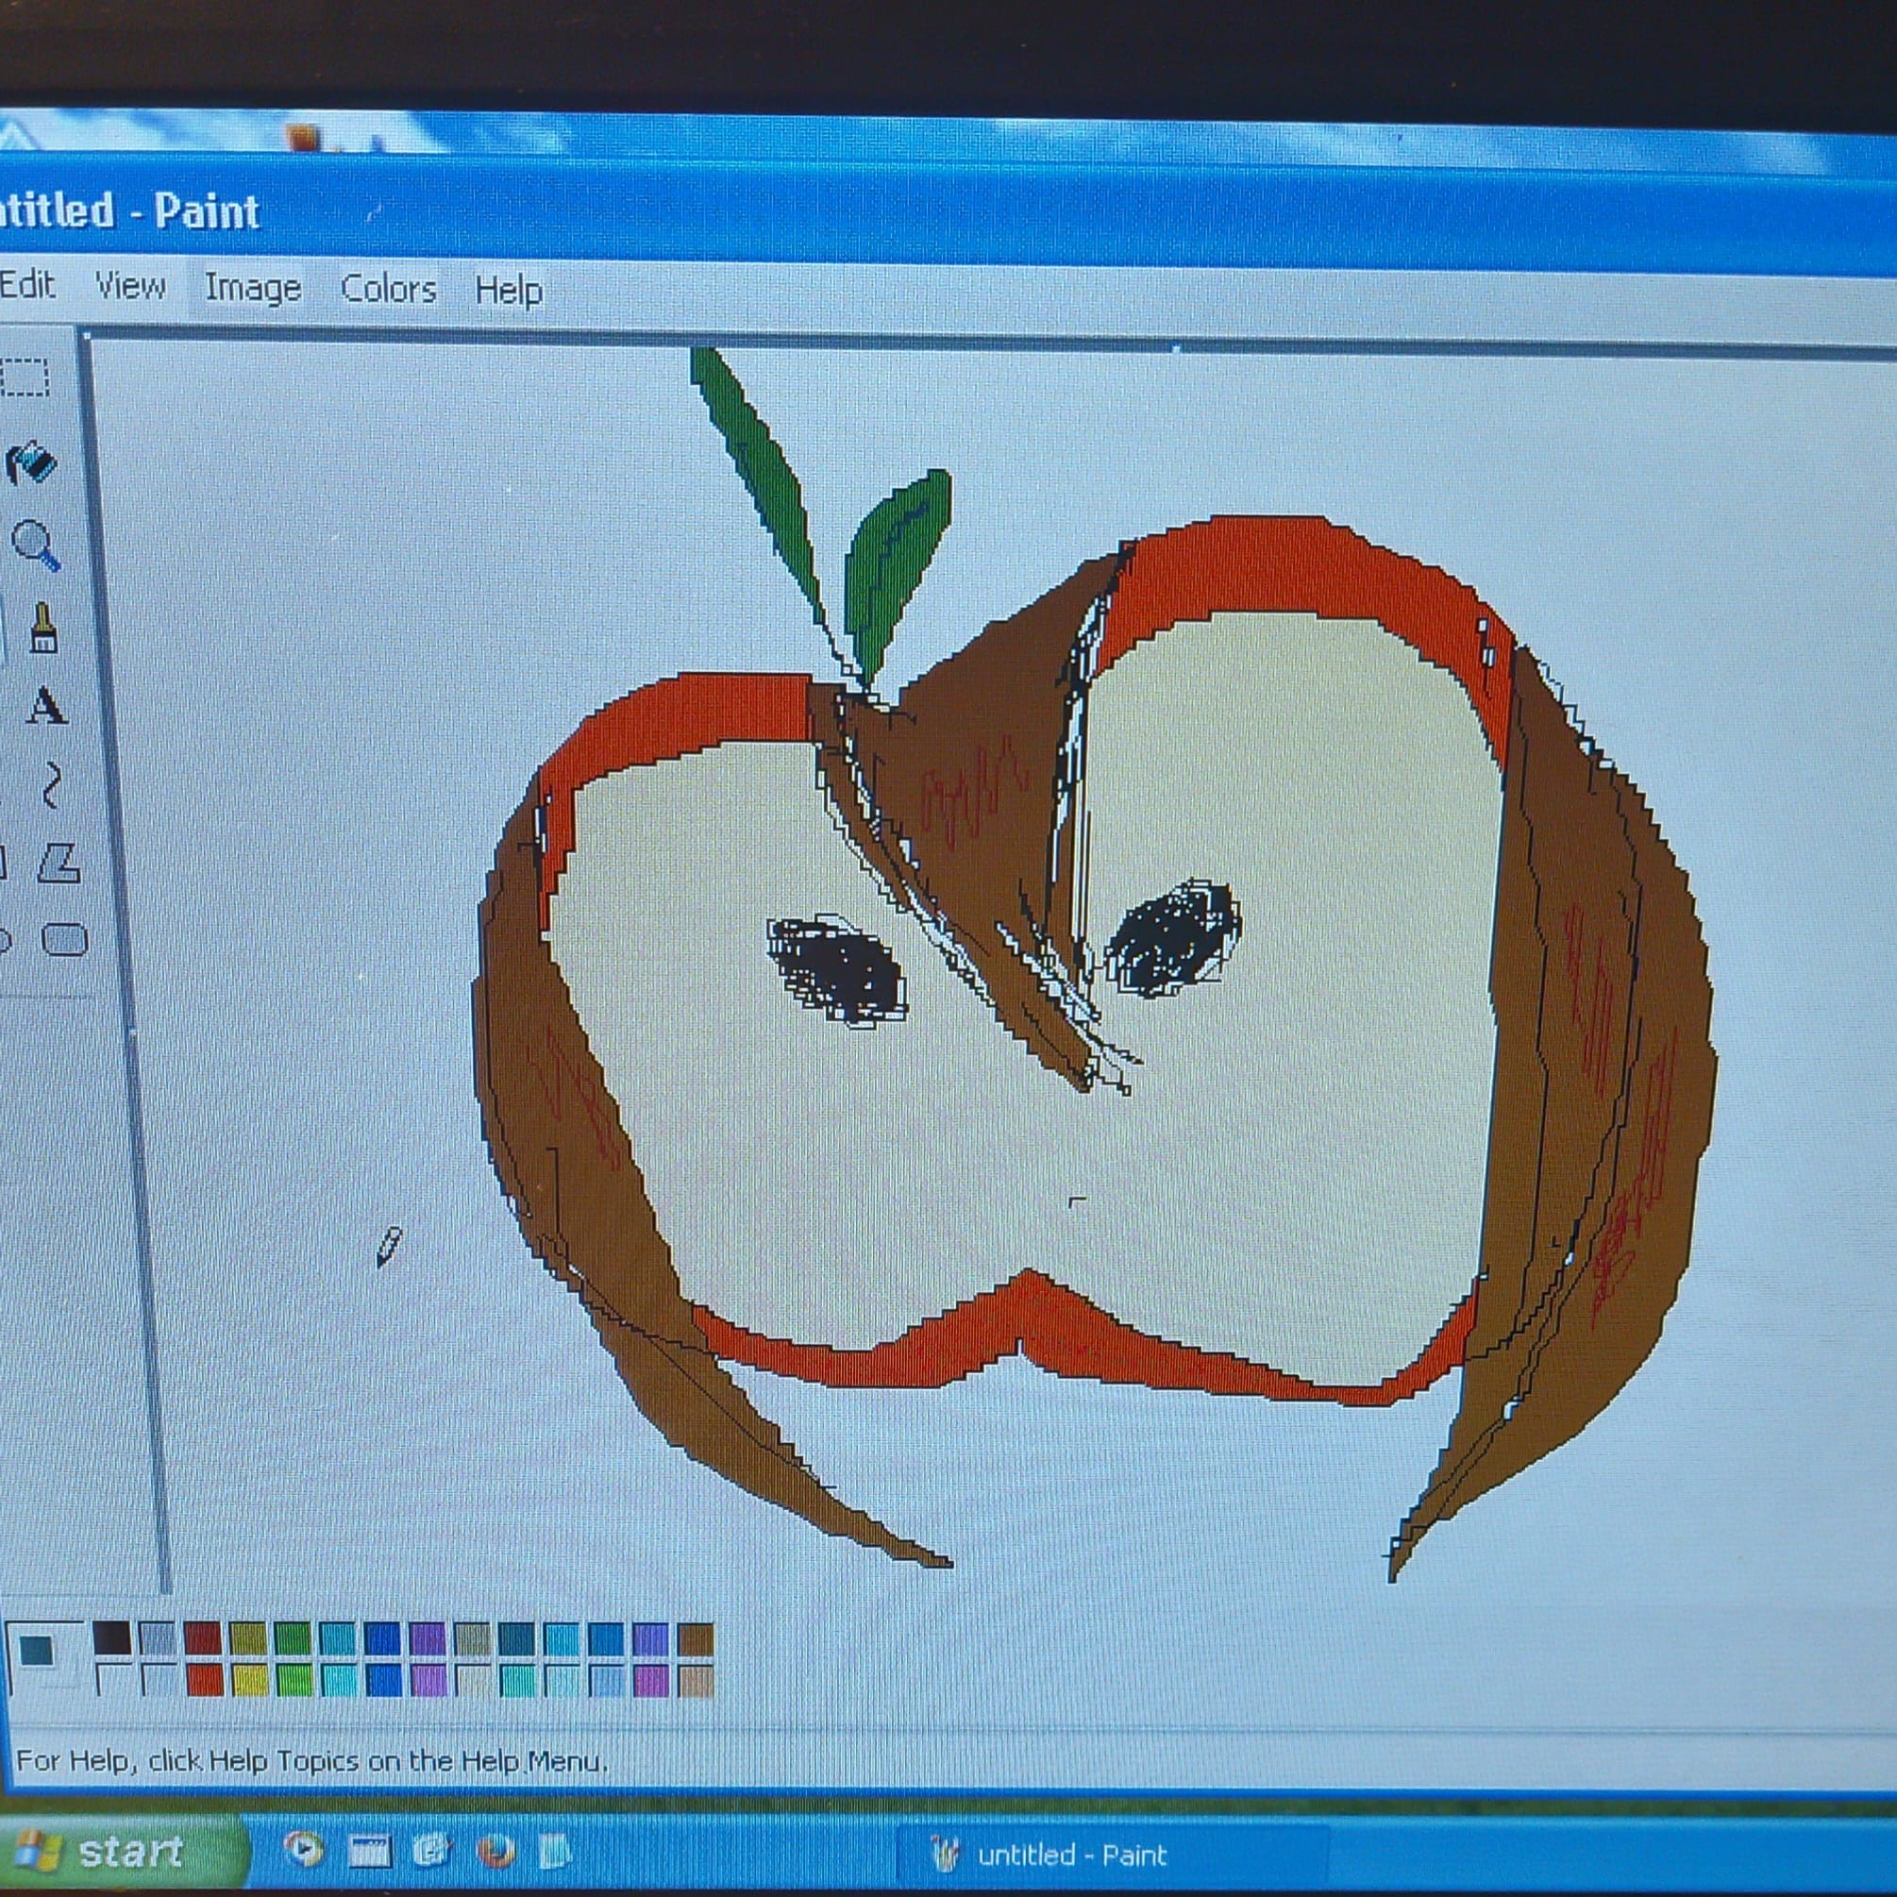Choose the dark green palette swatch
Viewport: 1897px width, 1897px height.
pos(292,1637)
